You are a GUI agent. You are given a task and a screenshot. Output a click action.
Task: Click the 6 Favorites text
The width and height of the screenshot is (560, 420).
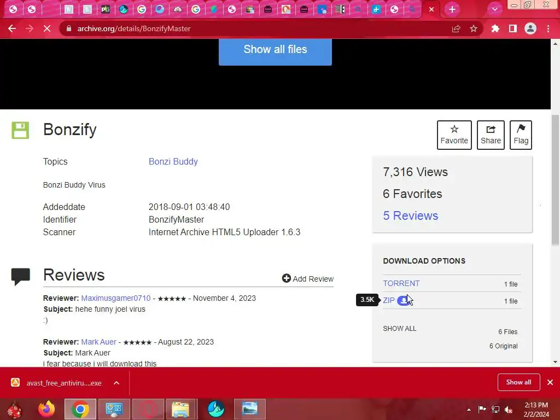(x=412, y=194)
